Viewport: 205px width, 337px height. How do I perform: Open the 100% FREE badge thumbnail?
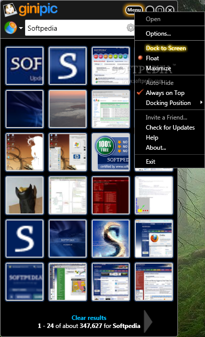click(111, 152)
